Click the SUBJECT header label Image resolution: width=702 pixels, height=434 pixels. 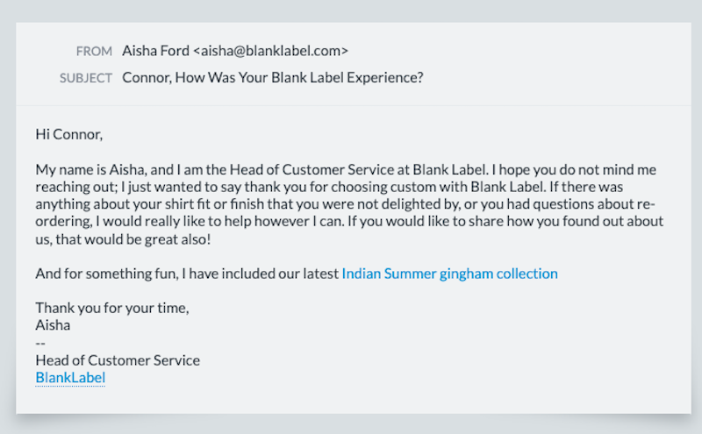click(86, 78)
